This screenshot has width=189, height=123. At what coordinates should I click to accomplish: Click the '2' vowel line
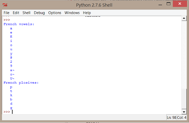11,62
